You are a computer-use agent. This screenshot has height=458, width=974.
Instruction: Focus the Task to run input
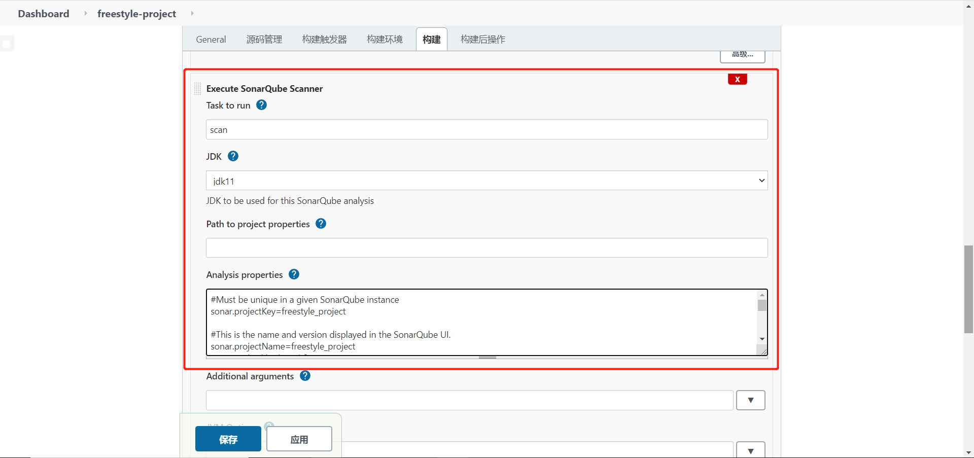486,129
